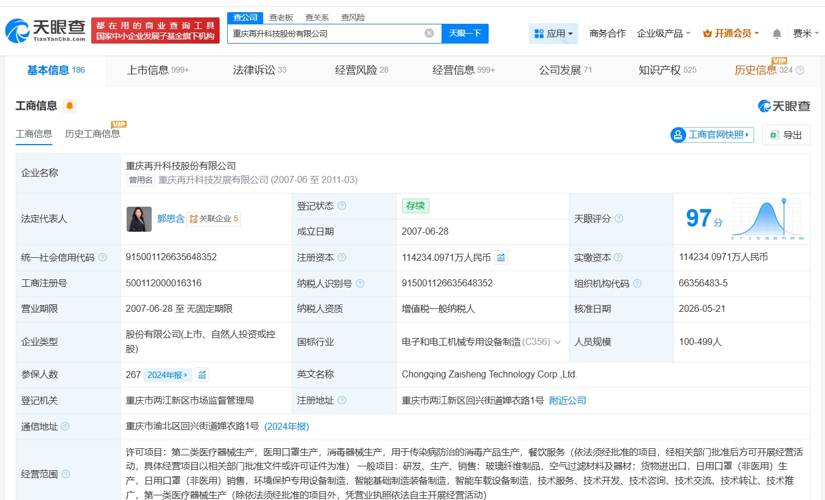This screenshot has width=825, height=500.
Task: Switch to 基本信息 tab
Action: tap(56, 70)
